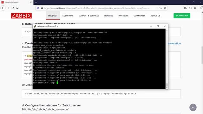Bookmark this page with the star icon
Viewport: 203px width, 114px height.
click(165, 8)
